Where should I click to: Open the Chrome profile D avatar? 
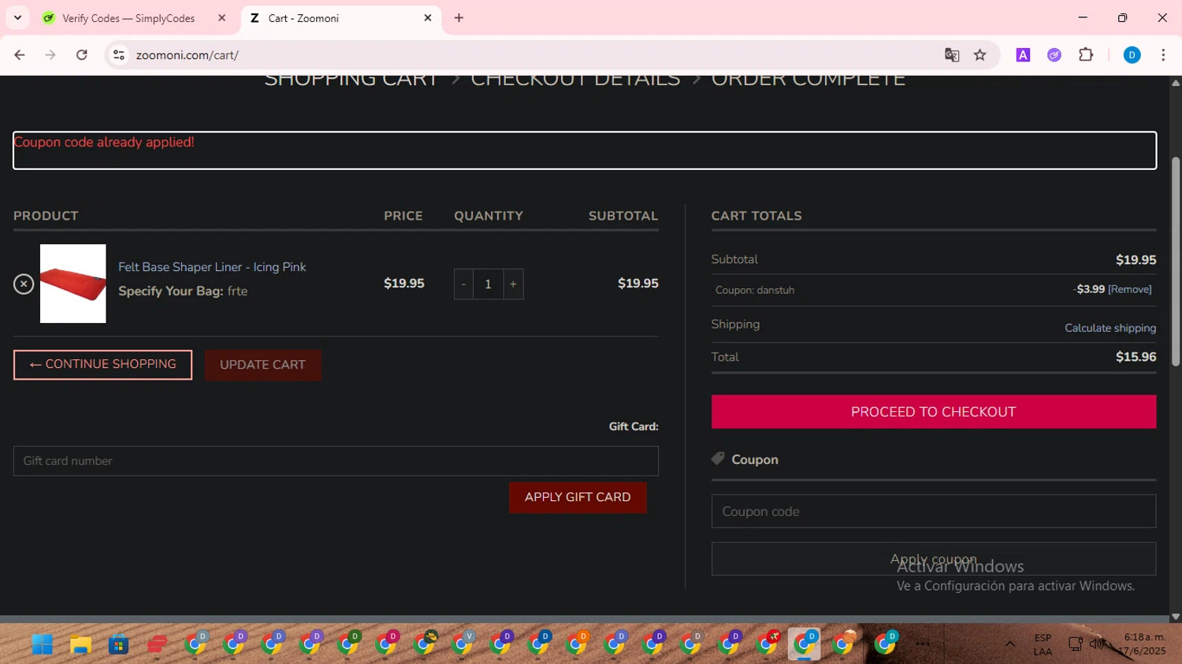coord(1132,55)
